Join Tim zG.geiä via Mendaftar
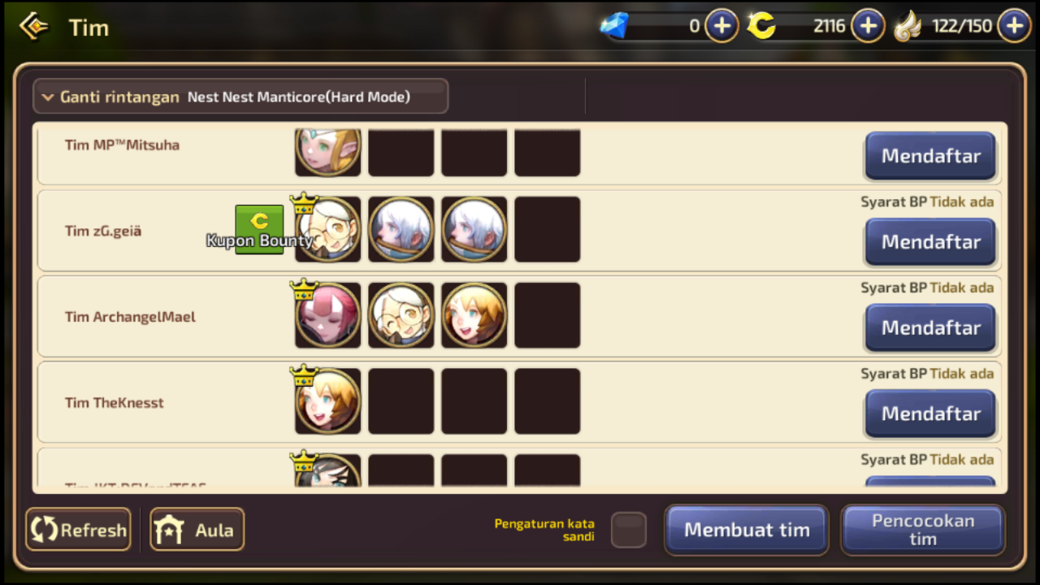Screen dimensions: 1040x585 (x=930, y=242)
